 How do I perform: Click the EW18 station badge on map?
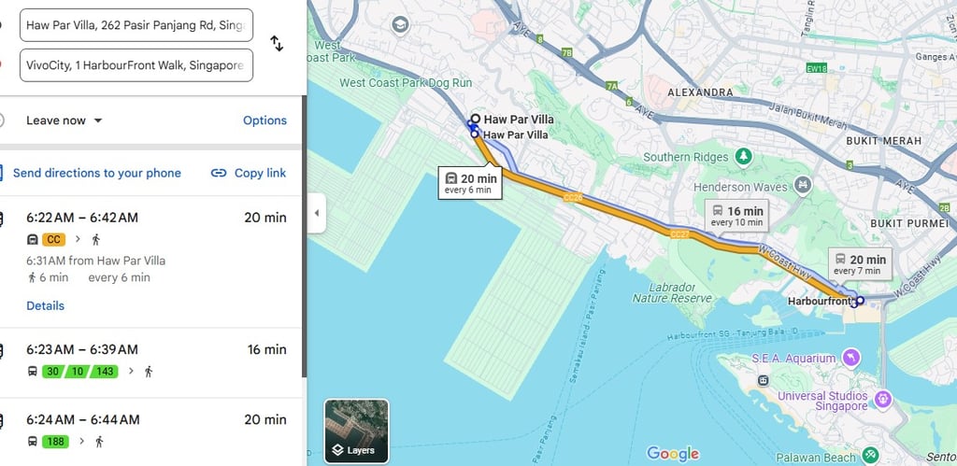click(816, 68)
